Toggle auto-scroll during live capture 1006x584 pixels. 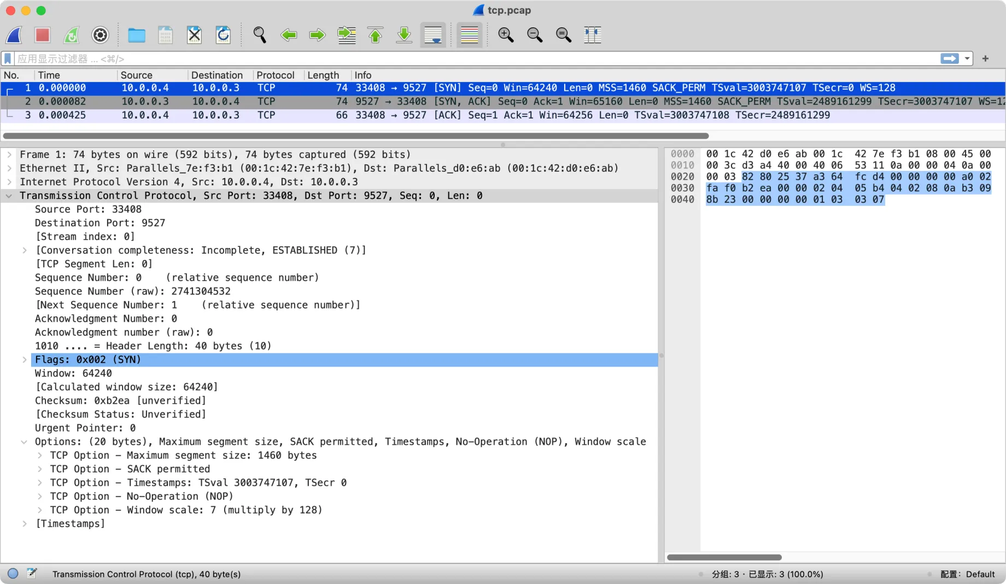click(433, 36)
